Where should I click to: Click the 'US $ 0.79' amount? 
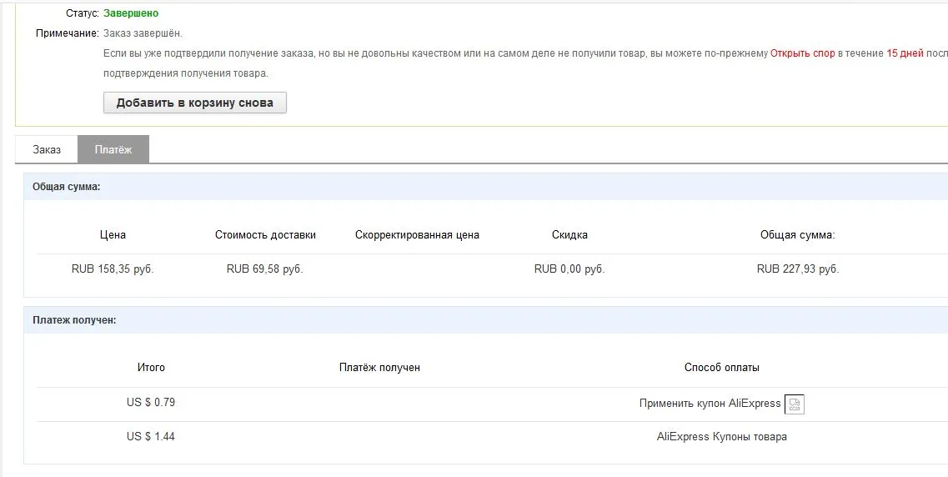[151, 402]
